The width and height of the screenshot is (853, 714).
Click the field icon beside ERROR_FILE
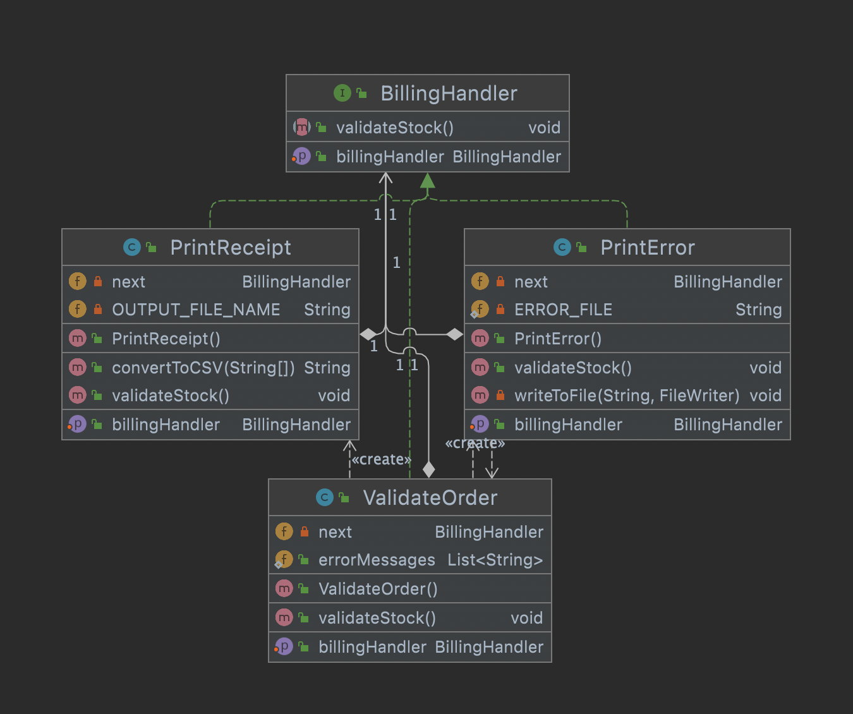480,309
